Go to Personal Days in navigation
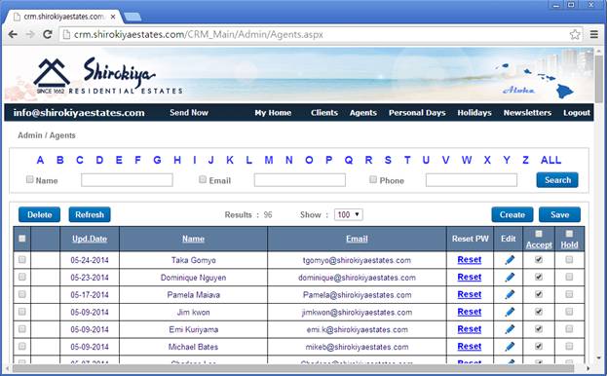Image resolution: width=607 pixels, height=376 pixels. pyautogui.click(x=417, y=113)
